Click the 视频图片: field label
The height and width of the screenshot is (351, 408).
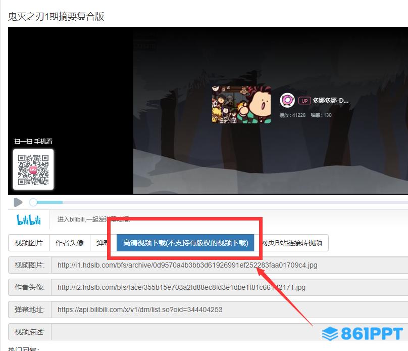[x=30, y=265]
